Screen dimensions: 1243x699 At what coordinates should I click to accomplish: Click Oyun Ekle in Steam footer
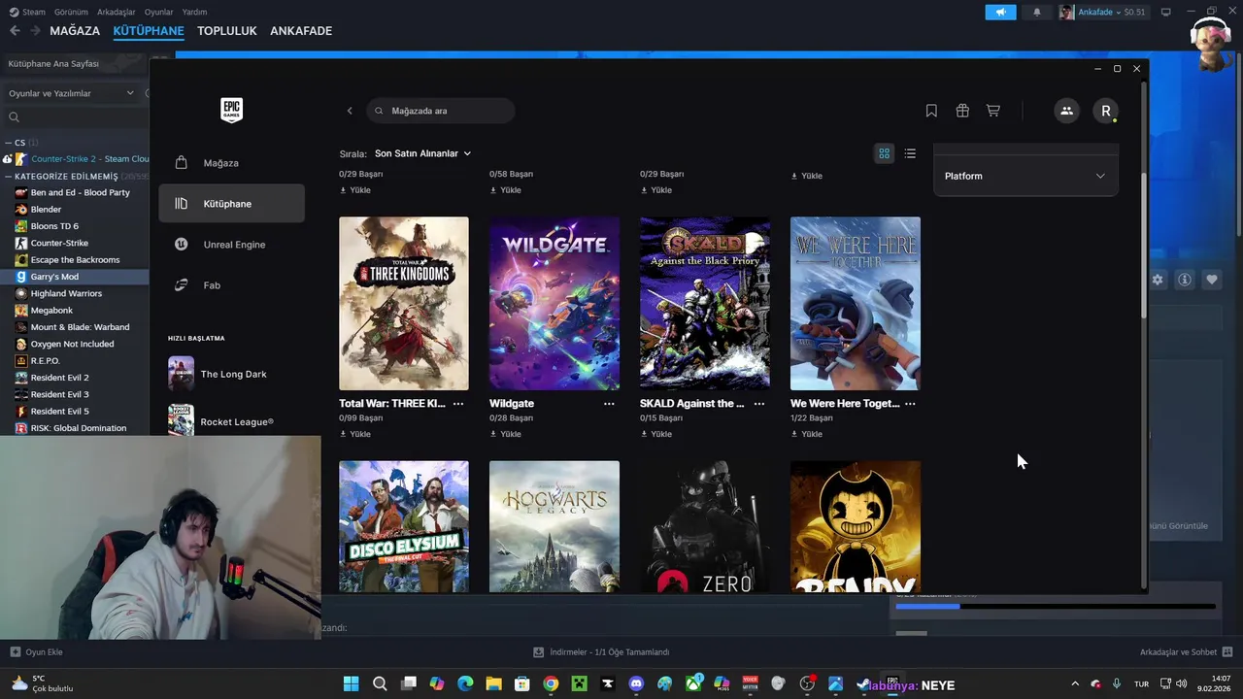coord(37,652)
